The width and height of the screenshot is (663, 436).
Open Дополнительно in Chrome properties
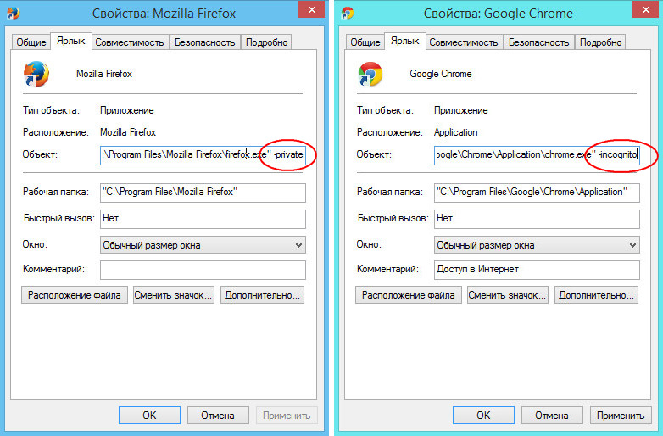click(596, 295)
